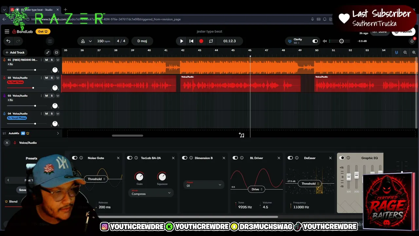
Task: Open the virtual piano keyboard icon
Action: pyautogui.click(x=50, y=41)
